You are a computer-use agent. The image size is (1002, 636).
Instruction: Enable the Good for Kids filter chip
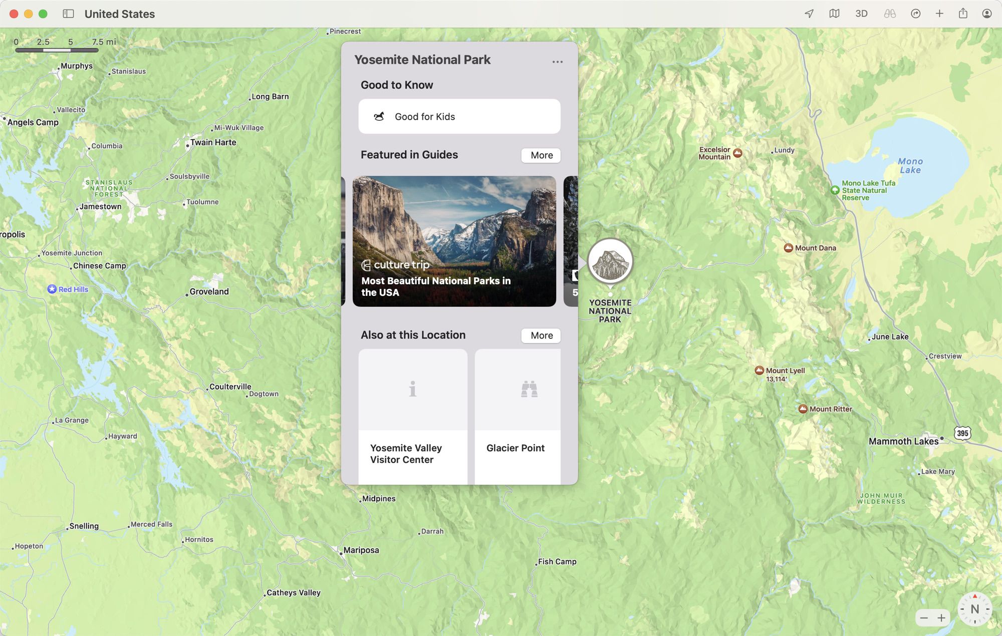click(x=459, y=116)
